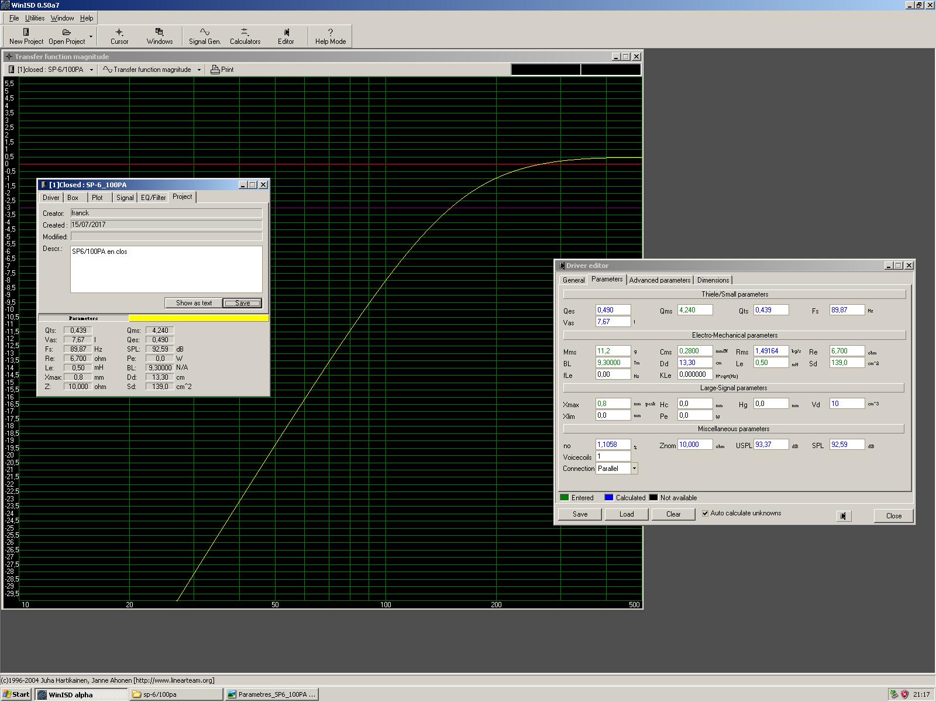Toggle Auto calculate unknowns checkbox

click(x=706, y=514)
